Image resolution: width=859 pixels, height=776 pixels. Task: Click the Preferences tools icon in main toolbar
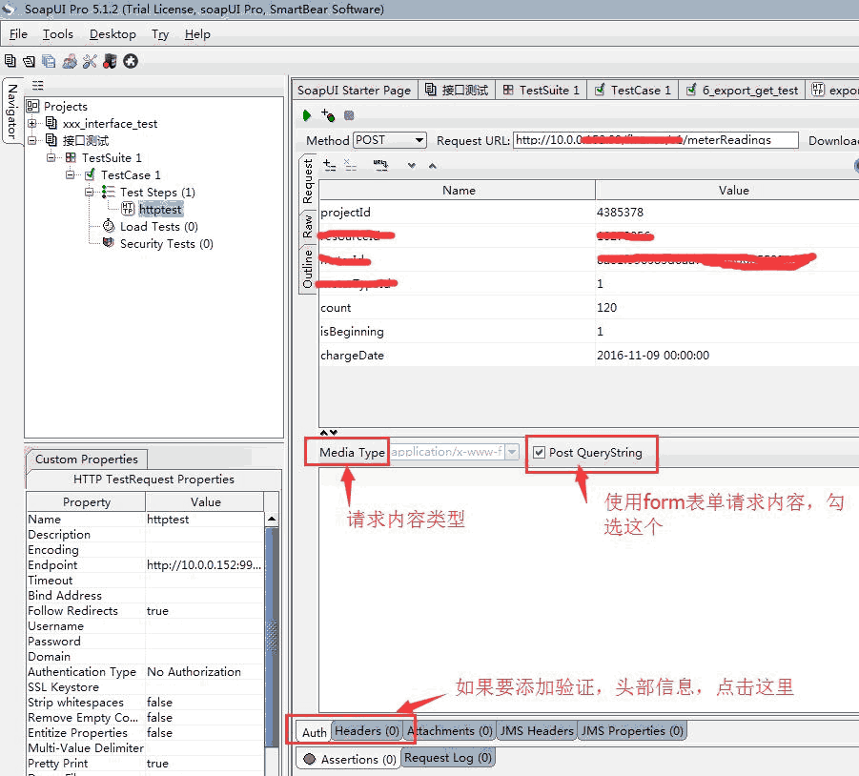pyautogui.click(x=90, y=61)
